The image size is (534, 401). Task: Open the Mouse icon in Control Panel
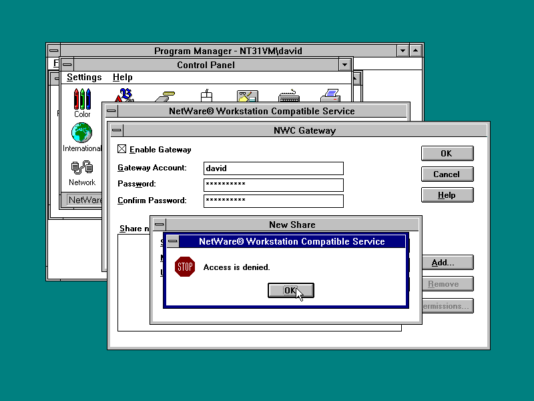(x=206, y=96)
